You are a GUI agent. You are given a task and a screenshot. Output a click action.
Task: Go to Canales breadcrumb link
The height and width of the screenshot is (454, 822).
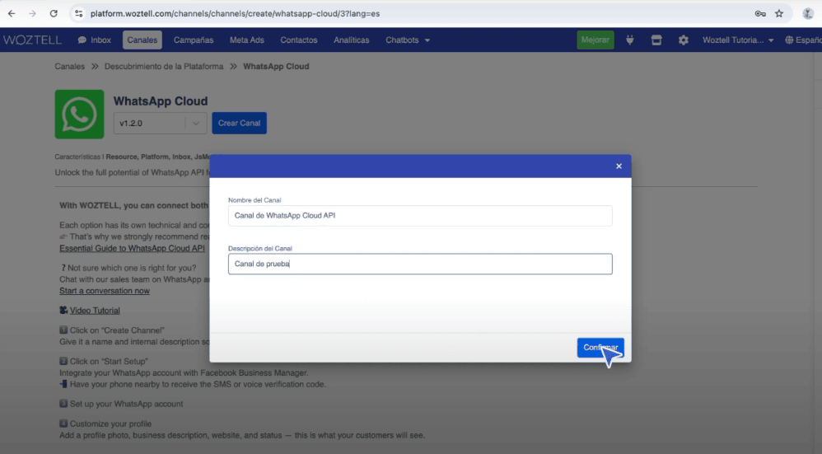point(70,67)
